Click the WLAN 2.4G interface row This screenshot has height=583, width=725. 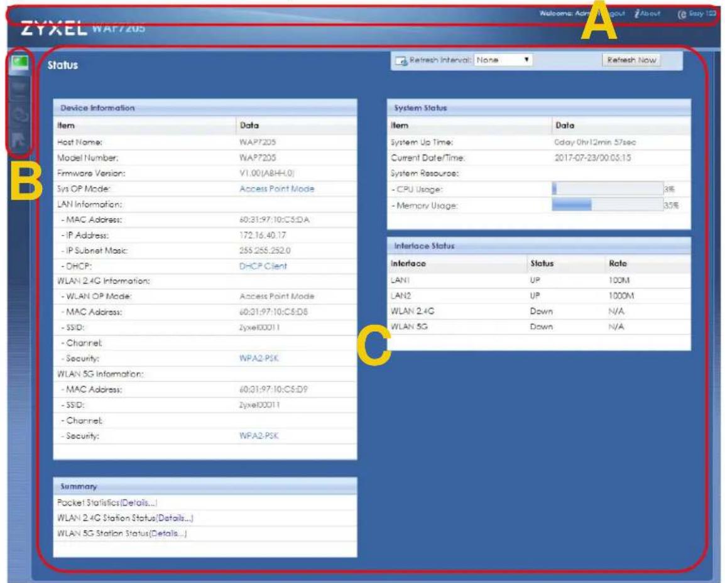tap(539, 311)
